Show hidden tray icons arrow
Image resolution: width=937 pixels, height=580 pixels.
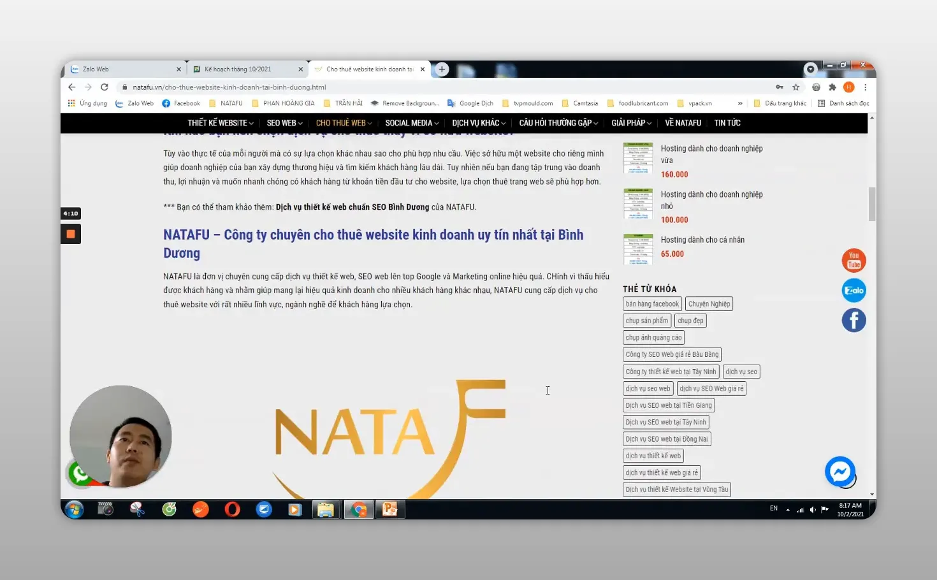pos(788,509)
